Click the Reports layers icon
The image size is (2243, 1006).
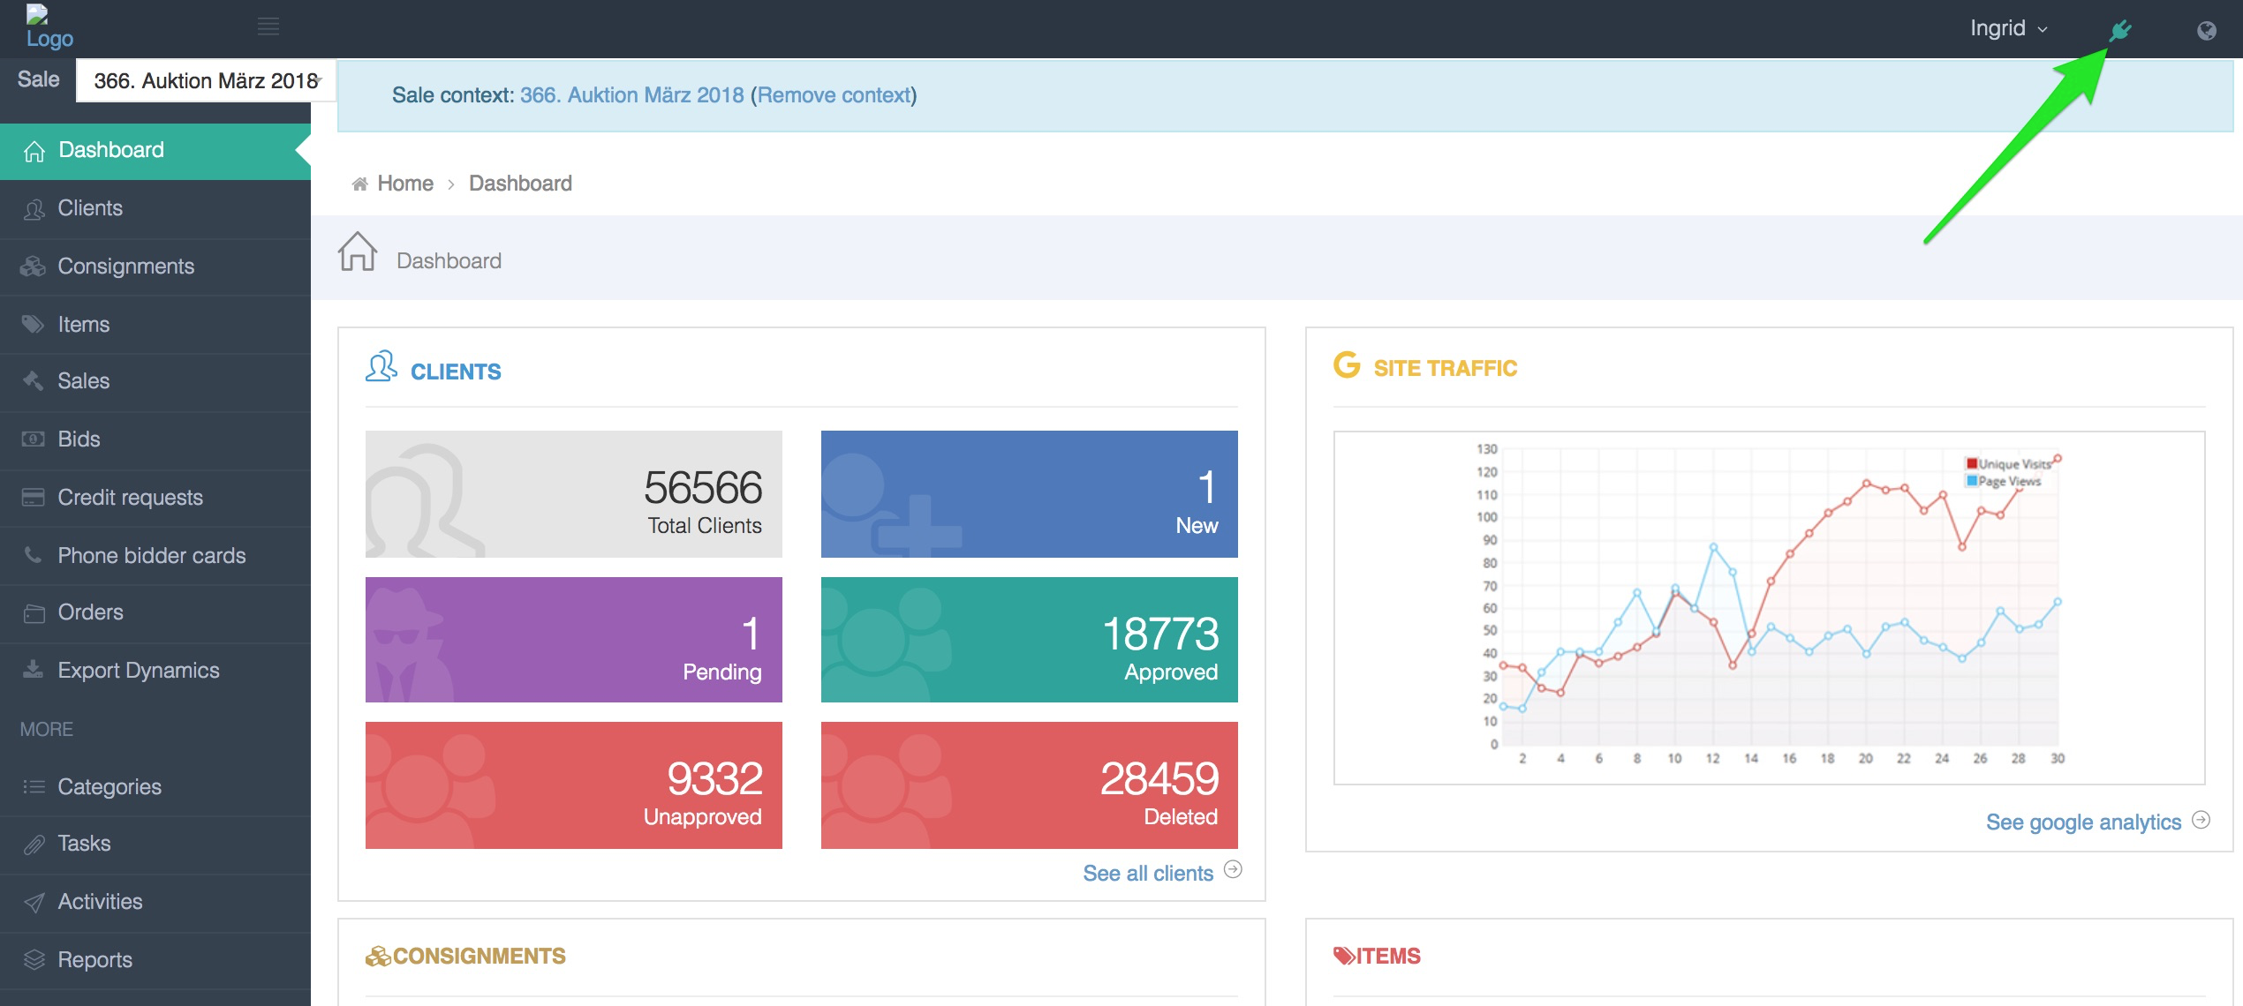point(34,960)
